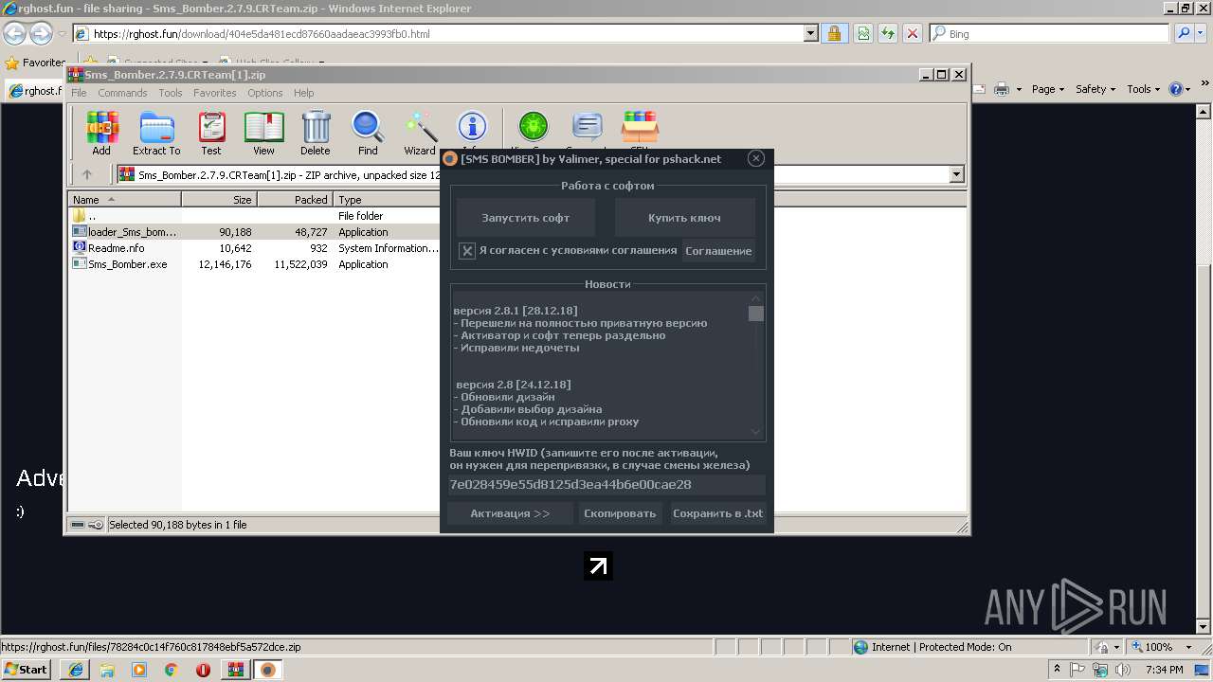Click the compatibility view icon in IE
1213x682 pixels.
(x=863, y=33)
